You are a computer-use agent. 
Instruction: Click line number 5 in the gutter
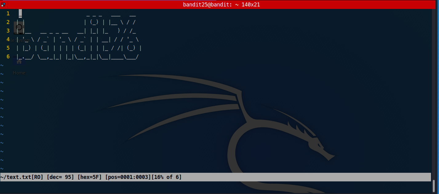click(8, 48)
